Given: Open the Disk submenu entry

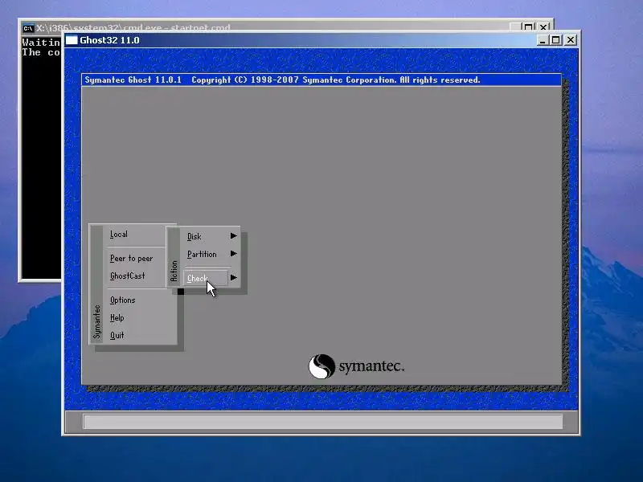Looking at the screenshot, I should pos(194,236).
